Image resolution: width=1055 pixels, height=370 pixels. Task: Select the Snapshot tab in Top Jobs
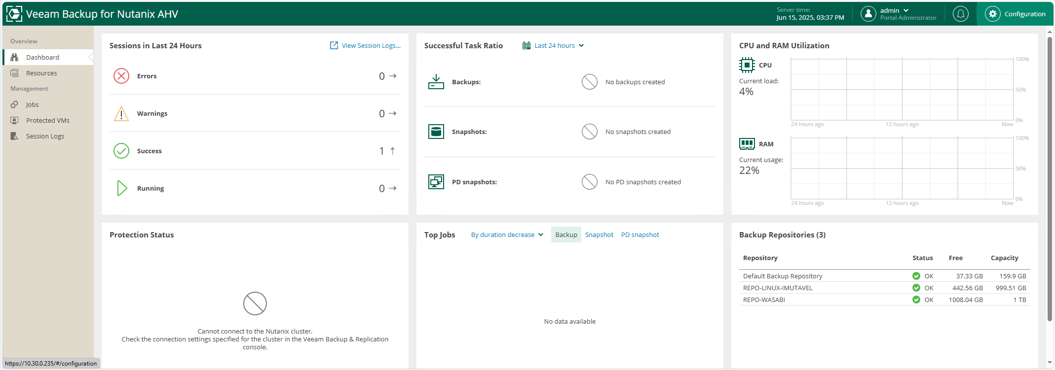(599, 235)
